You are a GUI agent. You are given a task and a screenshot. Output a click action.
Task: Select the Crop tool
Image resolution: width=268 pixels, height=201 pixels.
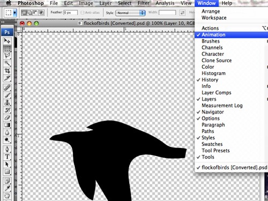7,71
